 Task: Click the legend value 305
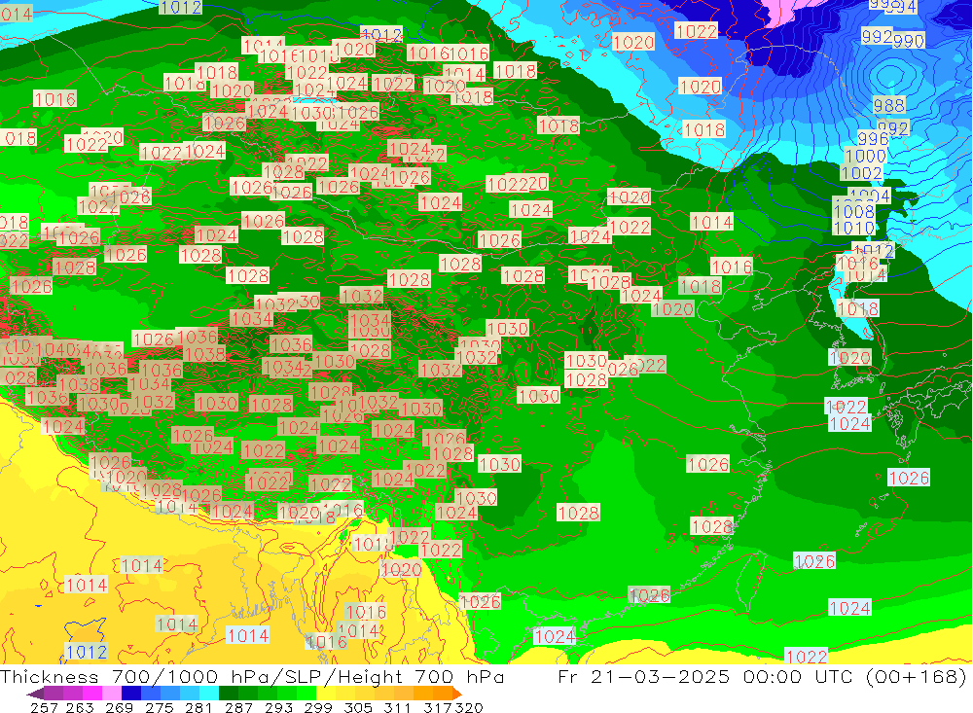pyautogui.click(x=357, y=707)
